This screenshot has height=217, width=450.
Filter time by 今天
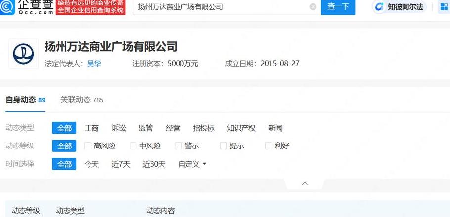tap(91, 164)
